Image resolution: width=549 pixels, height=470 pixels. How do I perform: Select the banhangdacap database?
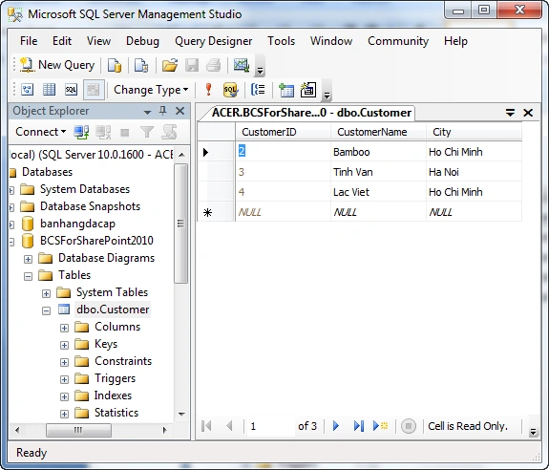[x=77, y=224]
